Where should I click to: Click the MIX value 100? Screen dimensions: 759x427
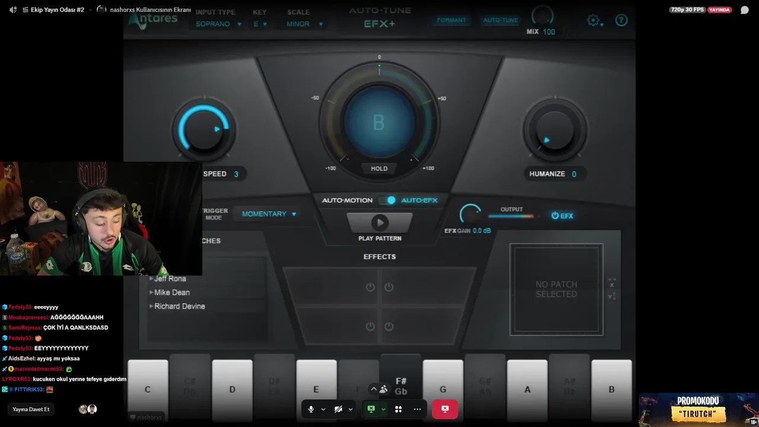coord(549,32)
